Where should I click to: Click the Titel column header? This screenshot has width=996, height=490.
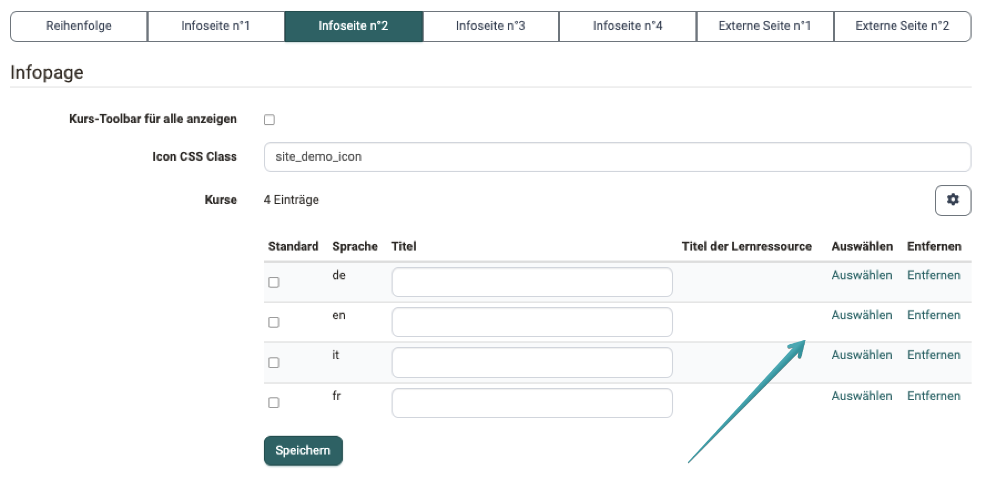(x=404, y=247)
